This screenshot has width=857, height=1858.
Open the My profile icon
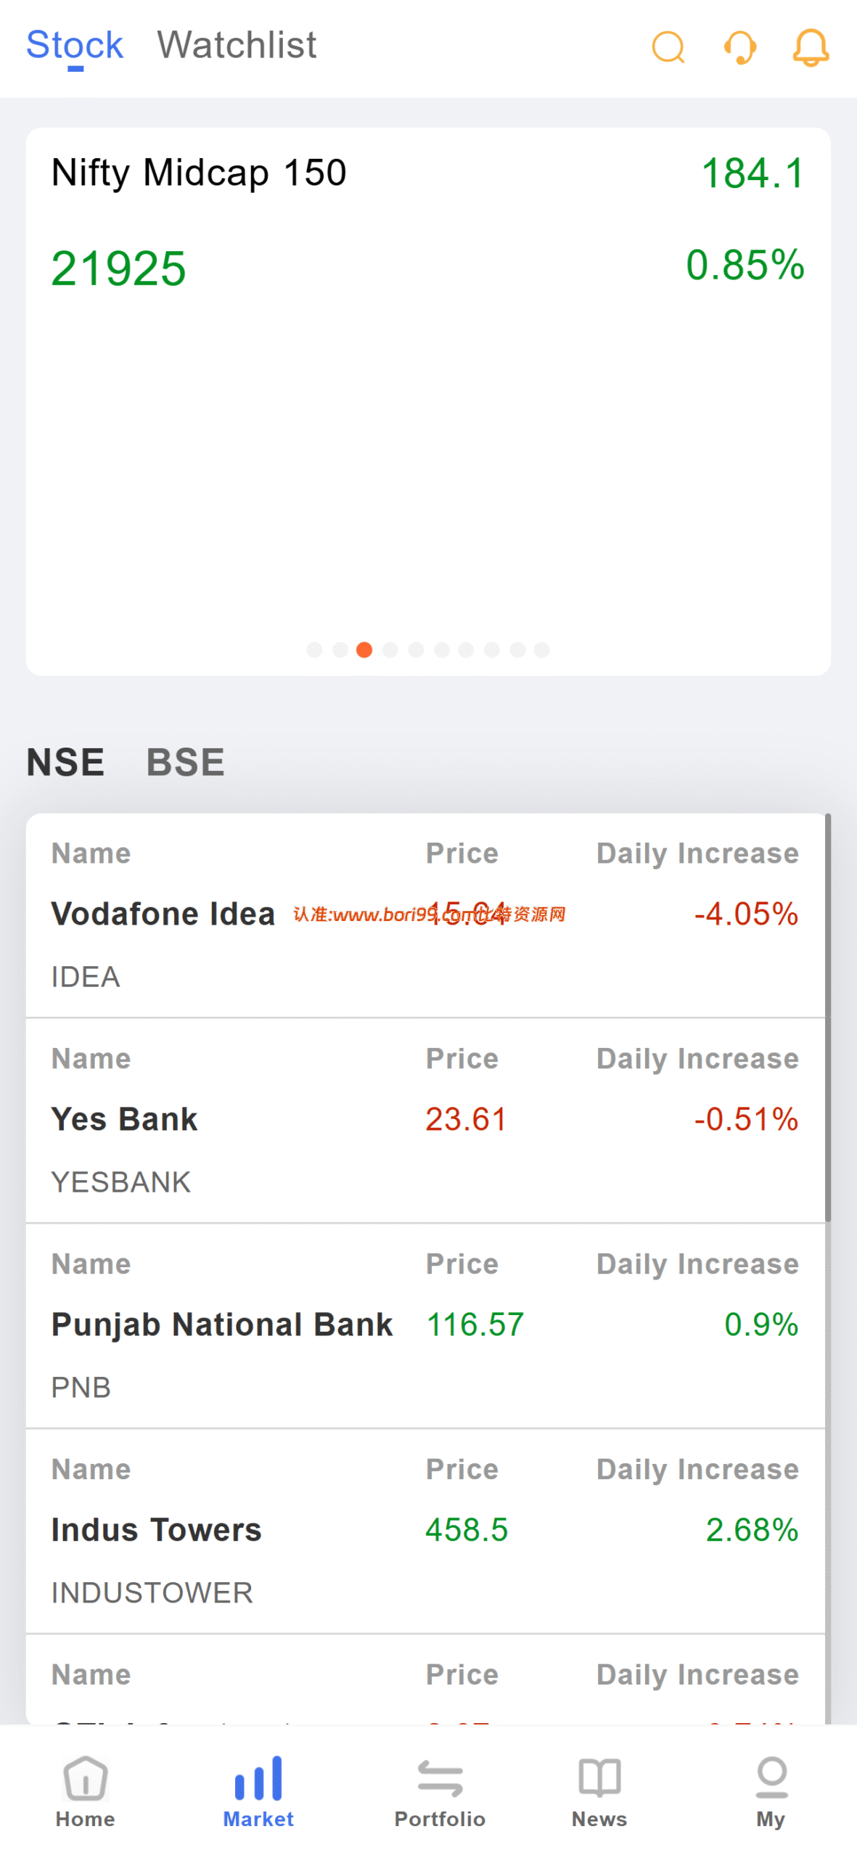771,1777
